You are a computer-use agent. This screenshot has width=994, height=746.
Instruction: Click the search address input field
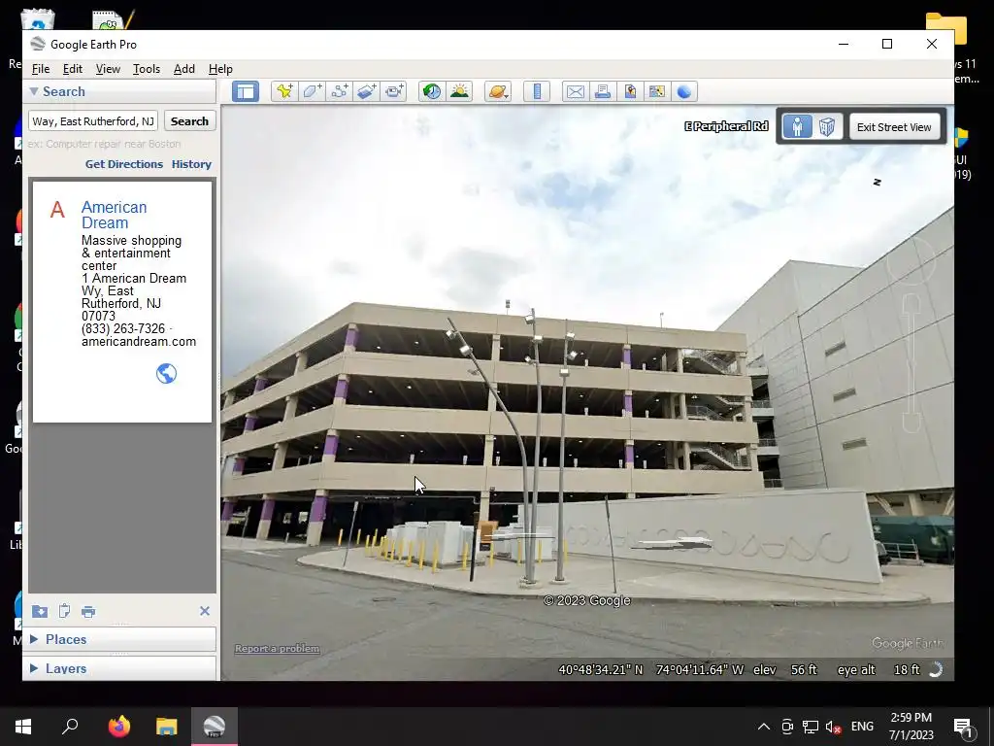tap(93, 121)
